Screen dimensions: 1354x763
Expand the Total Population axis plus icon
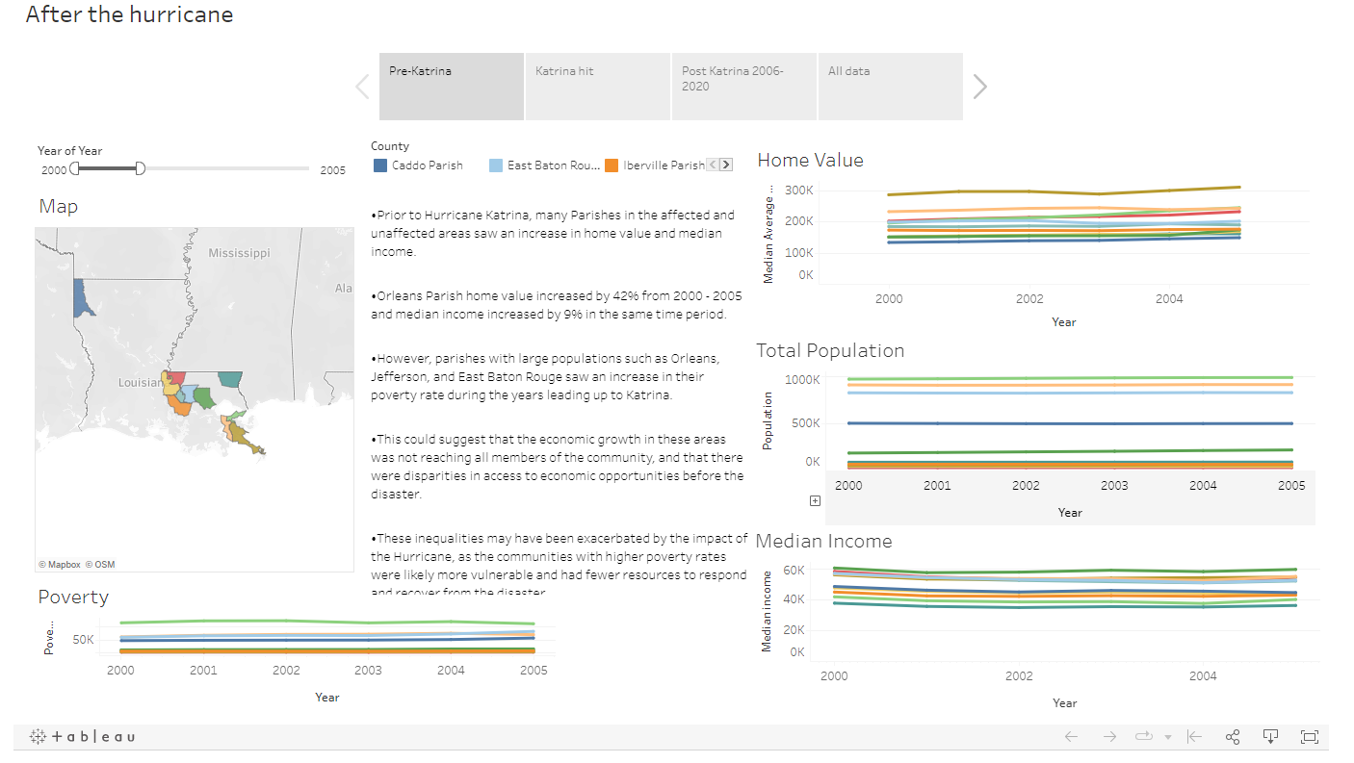tap(816, 500)
